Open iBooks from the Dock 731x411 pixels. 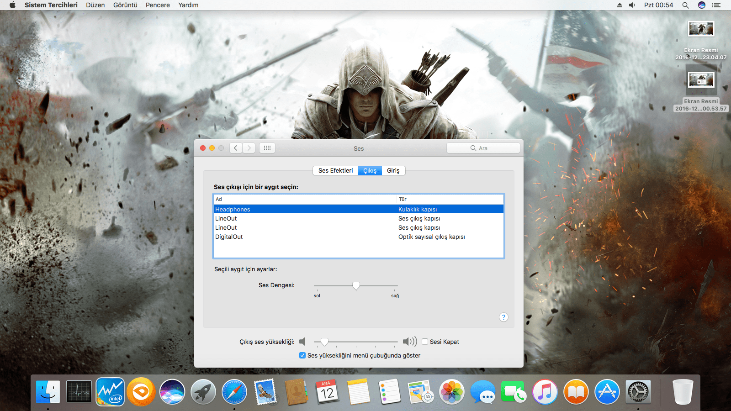point(576,392)
